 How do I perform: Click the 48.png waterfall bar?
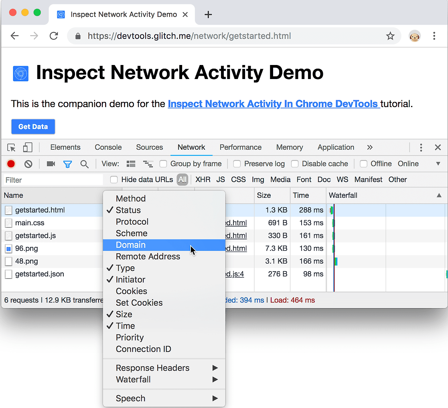[x=336, y=262]
